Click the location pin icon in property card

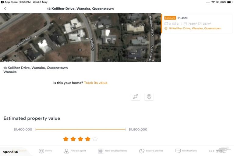[x=166, y=28]
